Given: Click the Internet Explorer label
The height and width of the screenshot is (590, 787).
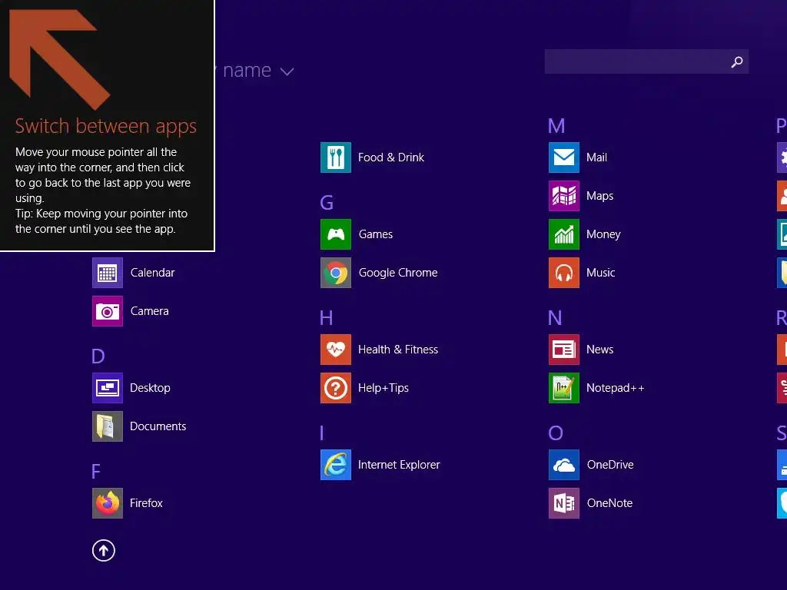Looking at the screenshot, I should (x=399, y=465).
